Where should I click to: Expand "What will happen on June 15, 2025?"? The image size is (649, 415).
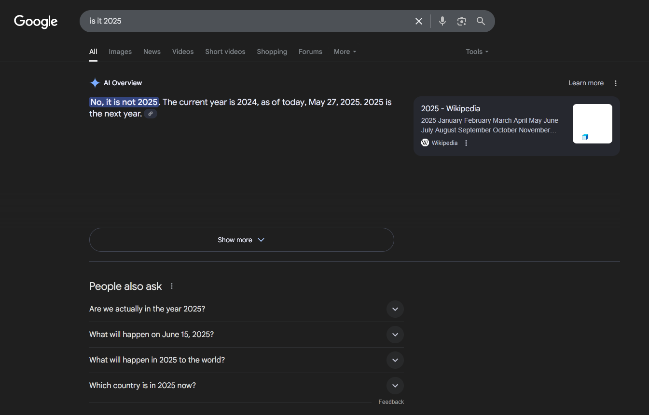247,335
